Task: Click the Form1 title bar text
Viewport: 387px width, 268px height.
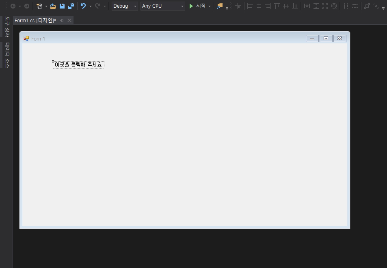Action: pyautogui.click(x=38, y=39)
